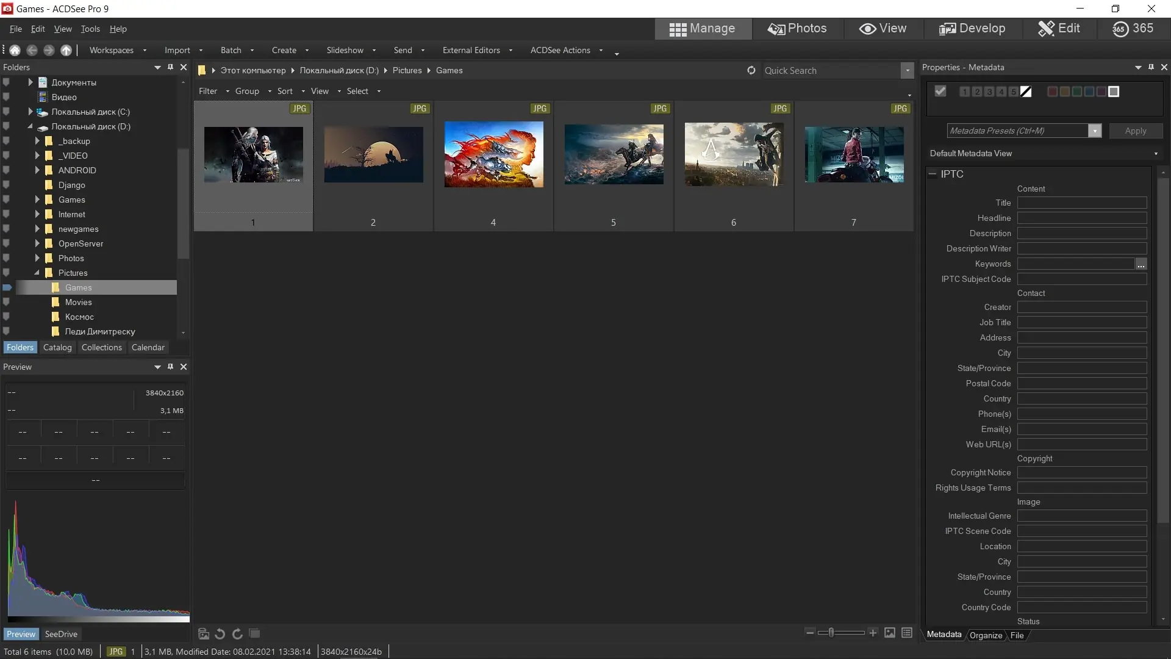The image size is (1171, 659).
Task: Open the Develop mode
Action: [x=972, y=29]
